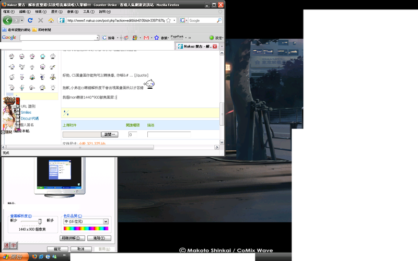418x261 pixels.
Task: Click Google Toolbar 搜尋 button
Action: pos(109,38)
